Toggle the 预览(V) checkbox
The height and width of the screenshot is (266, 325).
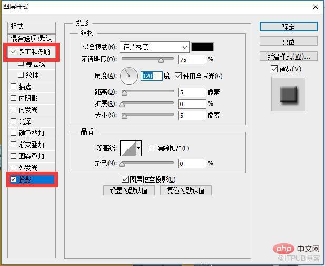point(274,69)
